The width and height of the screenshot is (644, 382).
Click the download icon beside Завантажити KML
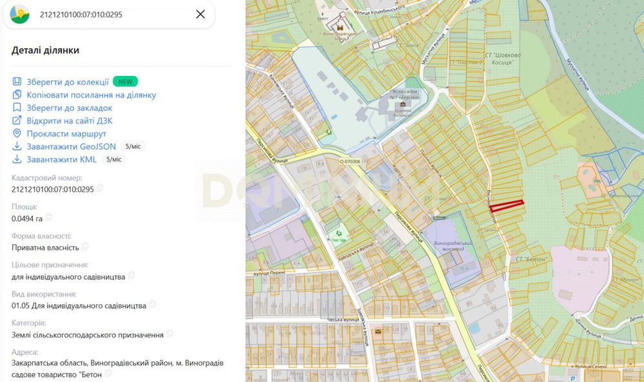point(17,159)
